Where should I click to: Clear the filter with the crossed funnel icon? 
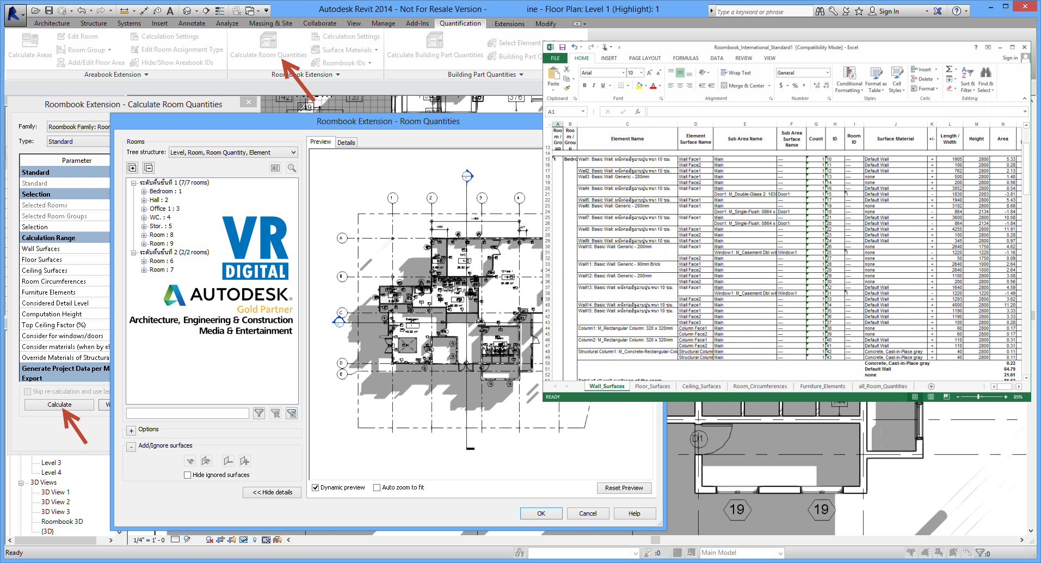click(x=275, y=413)
